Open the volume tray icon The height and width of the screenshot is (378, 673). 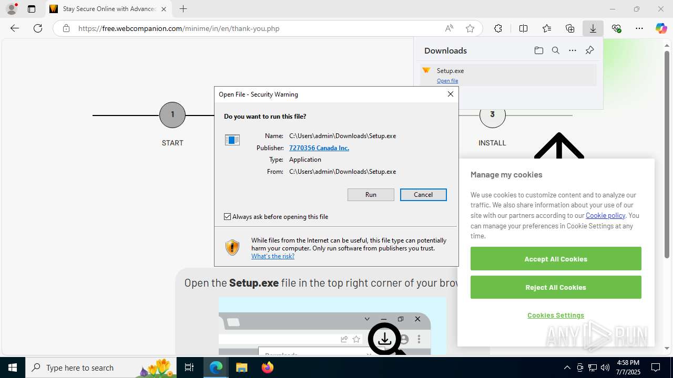click(605, 367)
